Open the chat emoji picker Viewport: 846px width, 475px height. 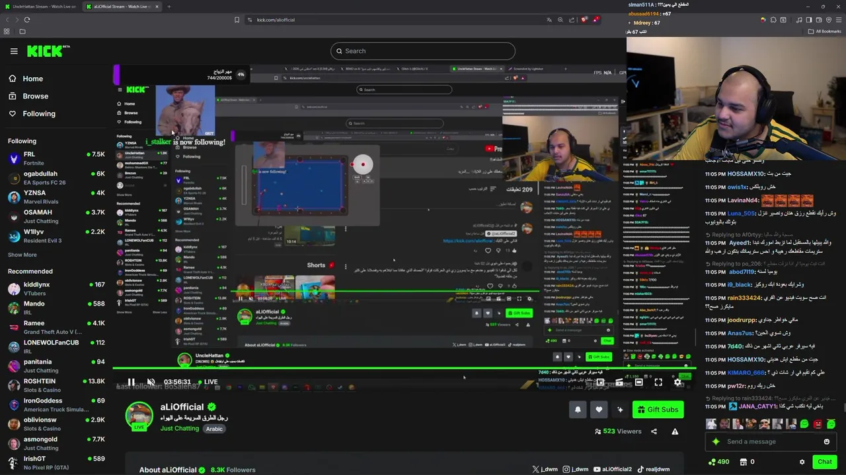tap(827, 442)
